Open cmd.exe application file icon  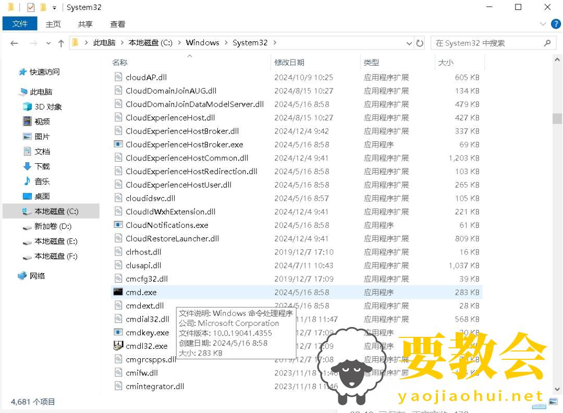click(118, 292)
